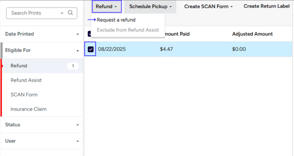The image size is (294, 156).
Task: Click the Create Return Label button
Action: pos(267,6)
